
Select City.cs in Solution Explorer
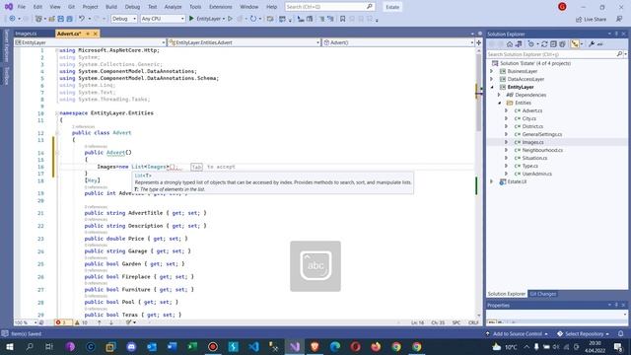pos(528,118)
